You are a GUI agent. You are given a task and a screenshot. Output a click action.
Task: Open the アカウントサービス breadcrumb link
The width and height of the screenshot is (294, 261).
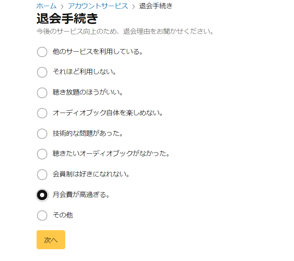click(x=98, y=6)
